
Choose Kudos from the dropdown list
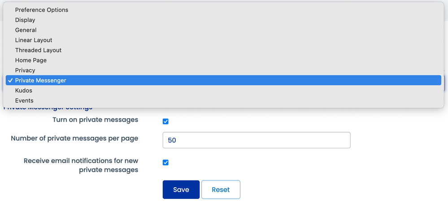(23, 90)
